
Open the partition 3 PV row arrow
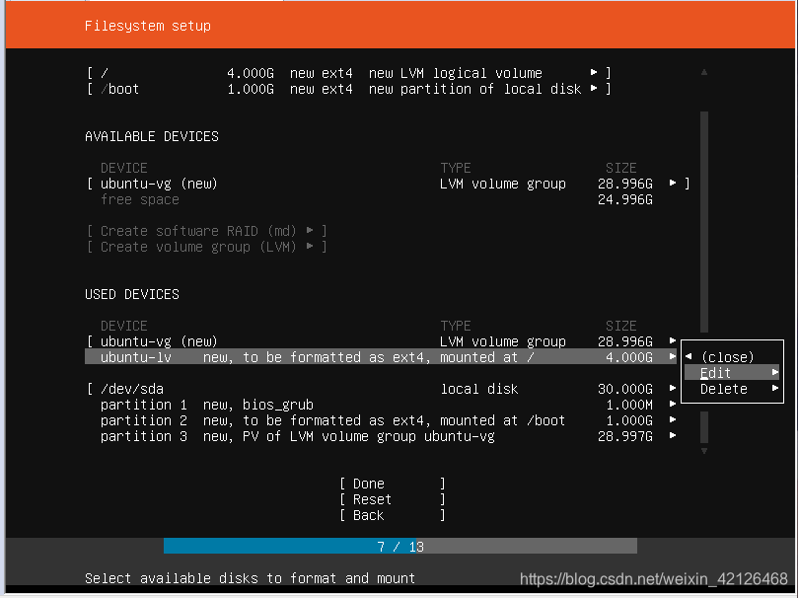pos(673,435)
